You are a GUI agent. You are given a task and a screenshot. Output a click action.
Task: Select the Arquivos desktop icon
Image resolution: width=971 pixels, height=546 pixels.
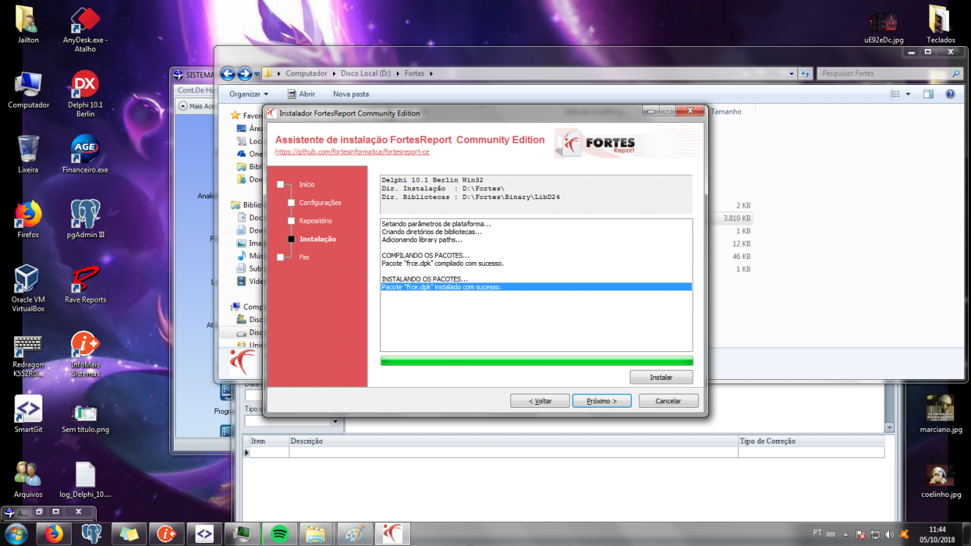coord(29,479)
